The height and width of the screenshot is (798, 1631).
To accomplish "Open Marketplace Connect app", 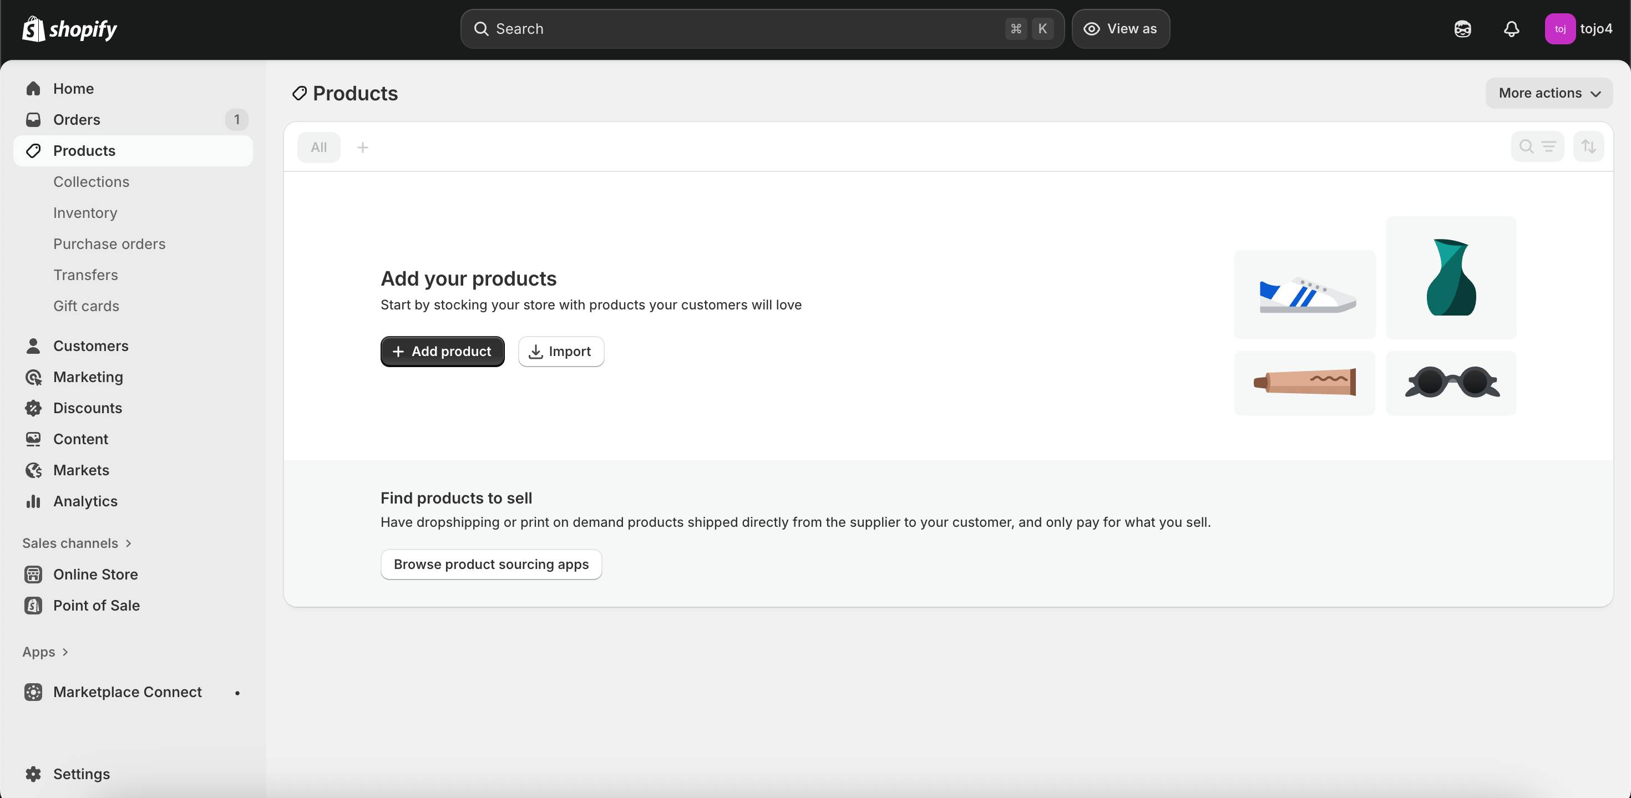I will point(127,692).
